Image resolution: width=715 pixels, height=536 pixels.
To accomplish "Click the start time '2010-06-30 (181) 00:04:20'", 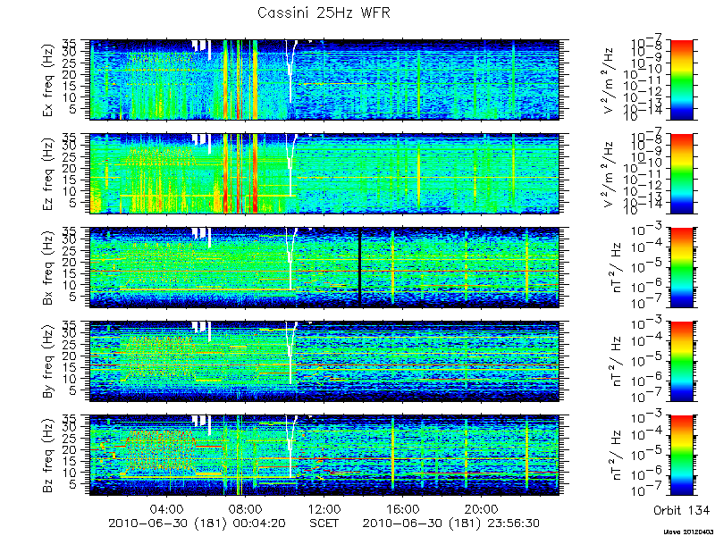I will [197, 523].
